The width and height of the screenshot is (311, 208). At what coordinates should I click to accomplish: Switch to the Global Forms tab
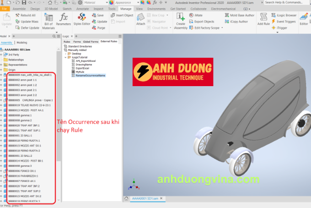pyautogui.click(x=91, y=42)
